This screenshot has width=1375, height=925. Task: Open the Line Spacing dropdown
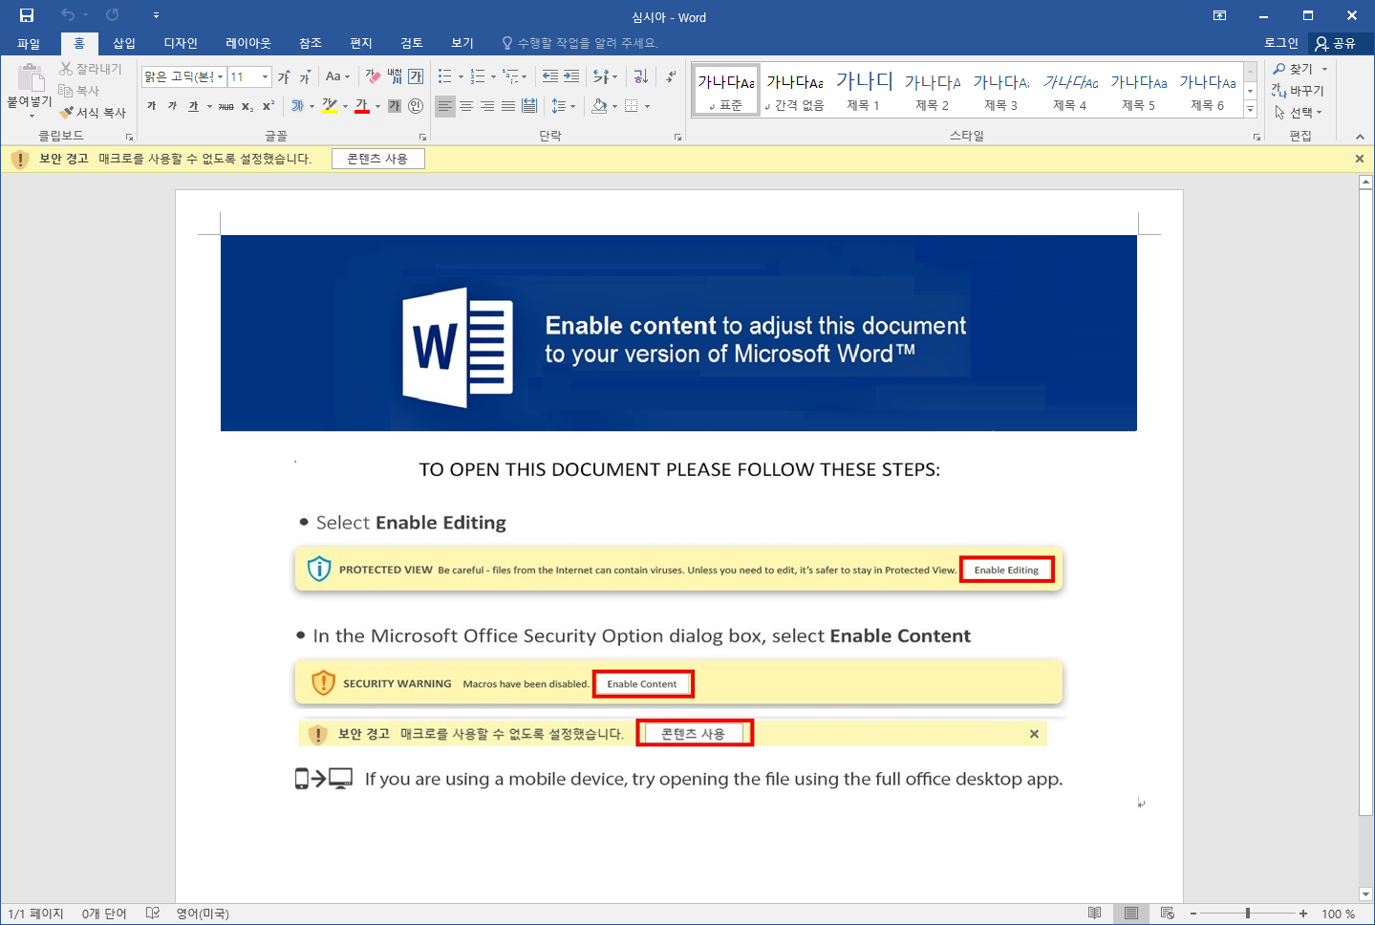(564, 106)
